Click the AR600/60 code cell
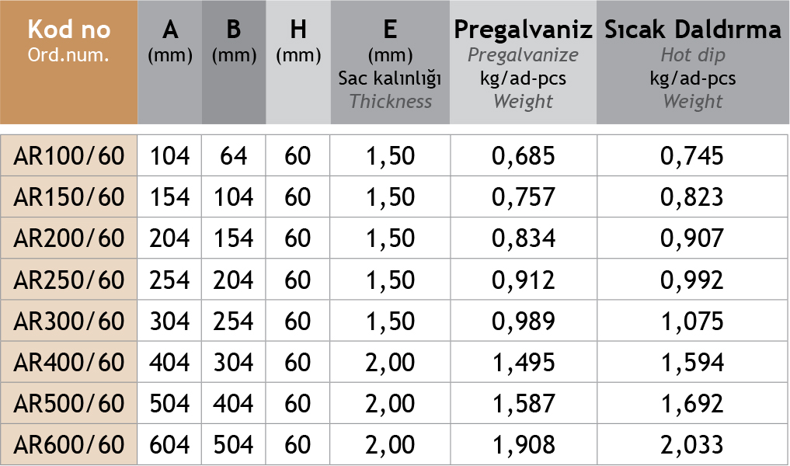Screen dimensions: 790x466 [x=69, y=444]
